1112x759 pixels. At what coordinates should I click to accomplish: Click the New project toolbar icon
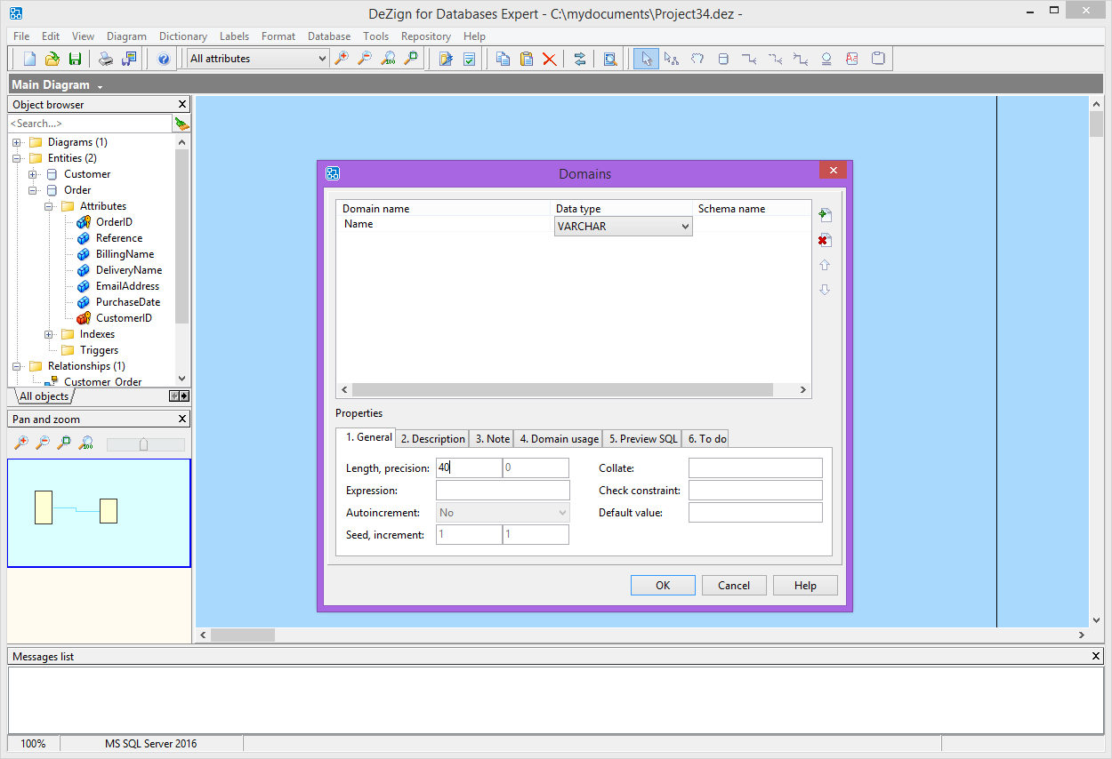click(x=30, y=59)
